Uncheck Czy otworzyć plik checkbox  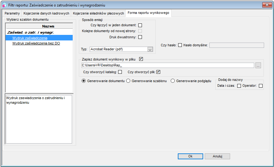pyautogui.click(x=158, y=72)
